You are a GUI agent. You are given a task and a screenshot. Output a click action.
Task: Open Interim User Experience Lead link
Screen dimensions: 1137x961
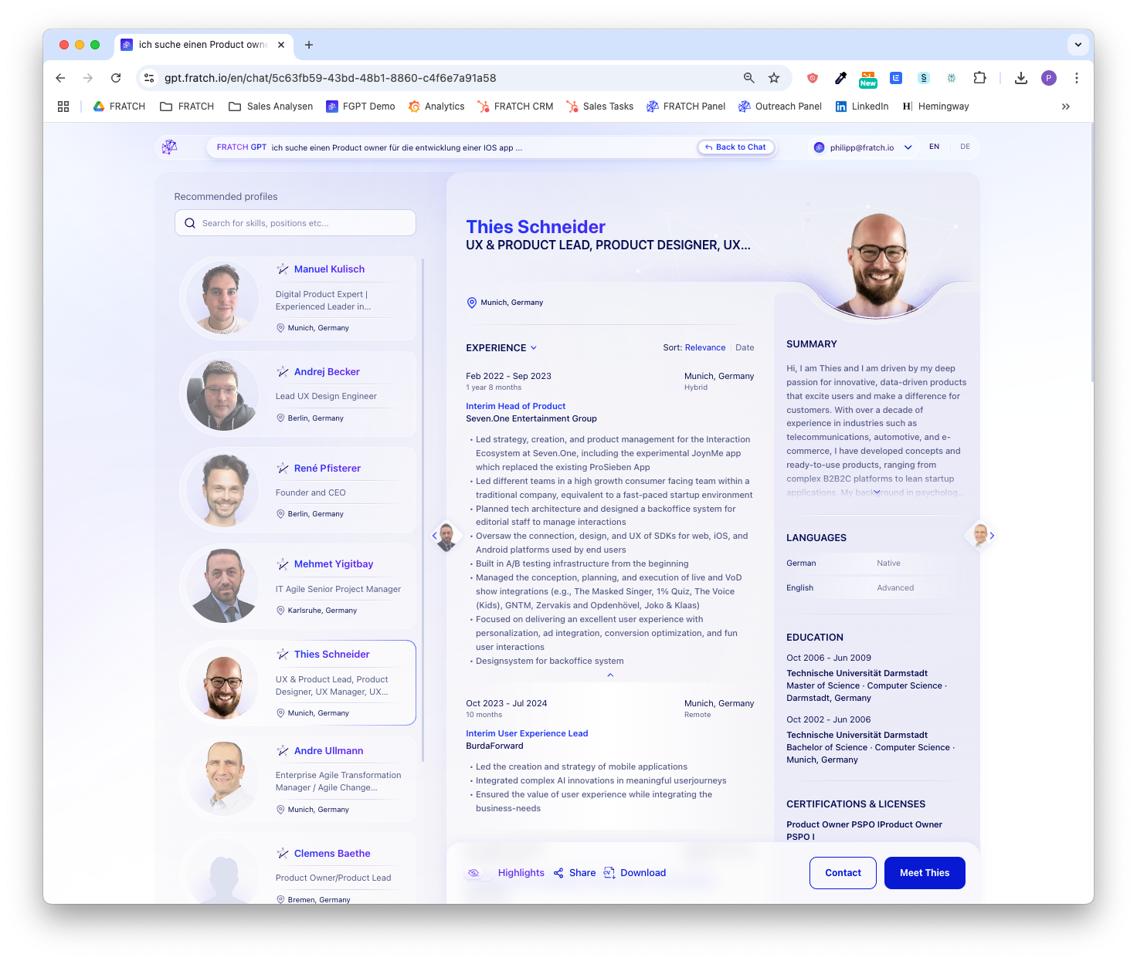[527, 733]
